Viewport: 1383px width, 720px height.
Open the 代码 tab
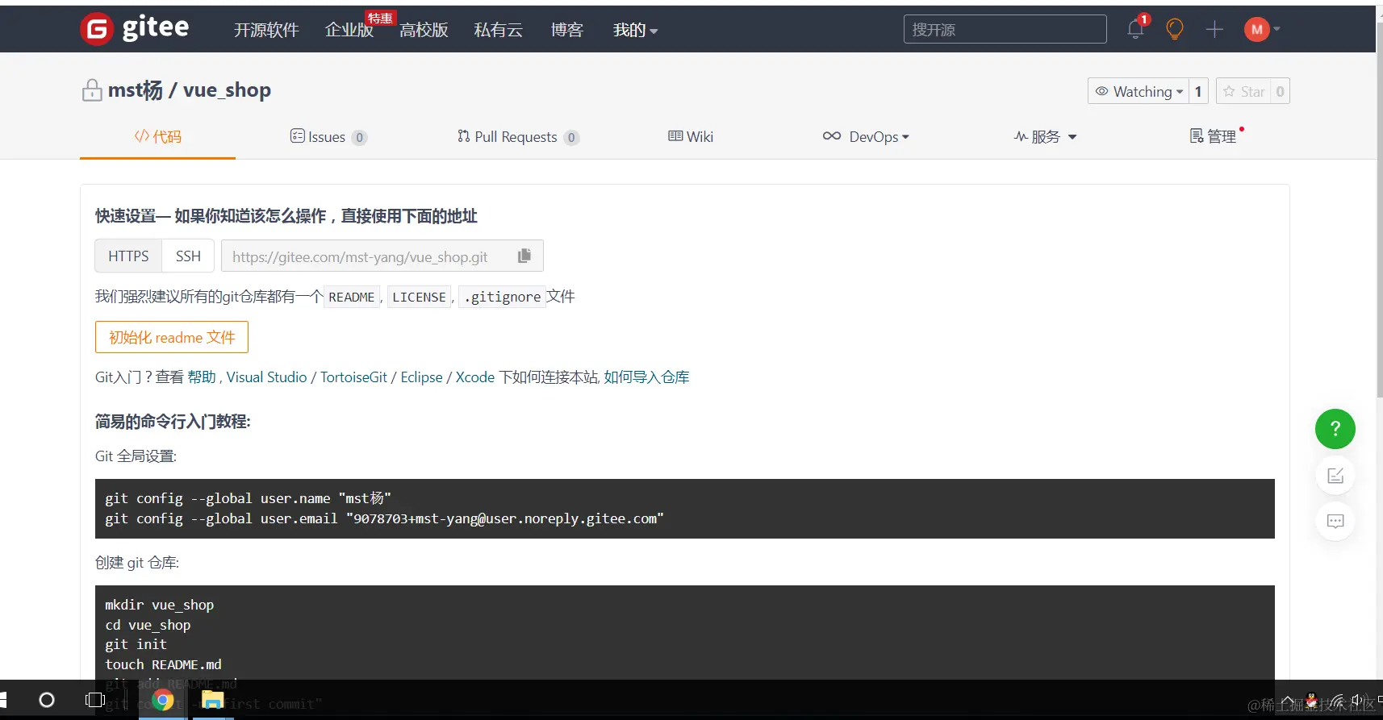tap(157, 136)
